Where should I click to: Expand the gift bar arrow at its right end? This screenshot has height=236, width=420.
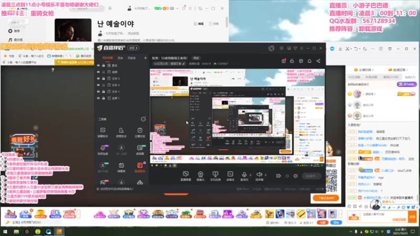(340, 214)
